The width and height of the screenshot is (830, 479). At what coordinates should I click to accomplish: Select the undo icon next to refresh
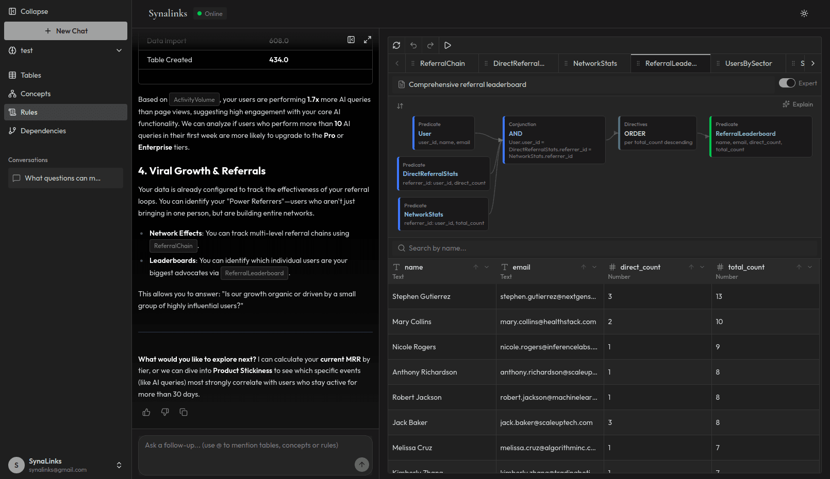click(413, 45)
